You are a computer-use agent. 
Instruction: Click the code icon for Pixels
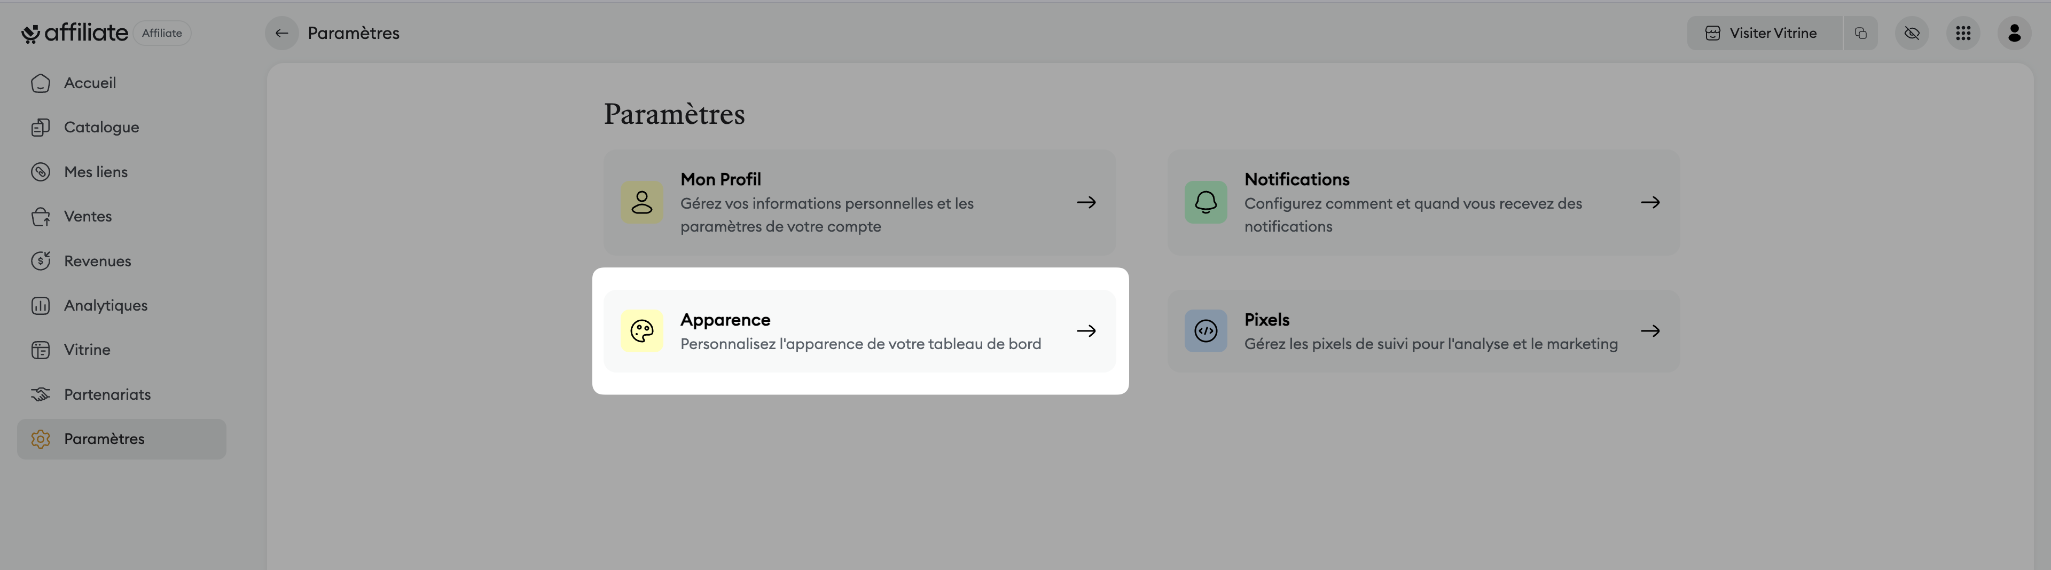pos(1205,331)
